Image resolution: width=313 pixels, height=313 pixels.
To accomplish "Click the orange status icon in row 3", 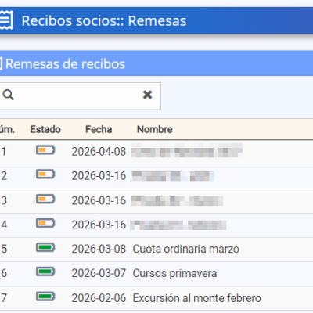I will pyautogui.click(x=45, y=199).
